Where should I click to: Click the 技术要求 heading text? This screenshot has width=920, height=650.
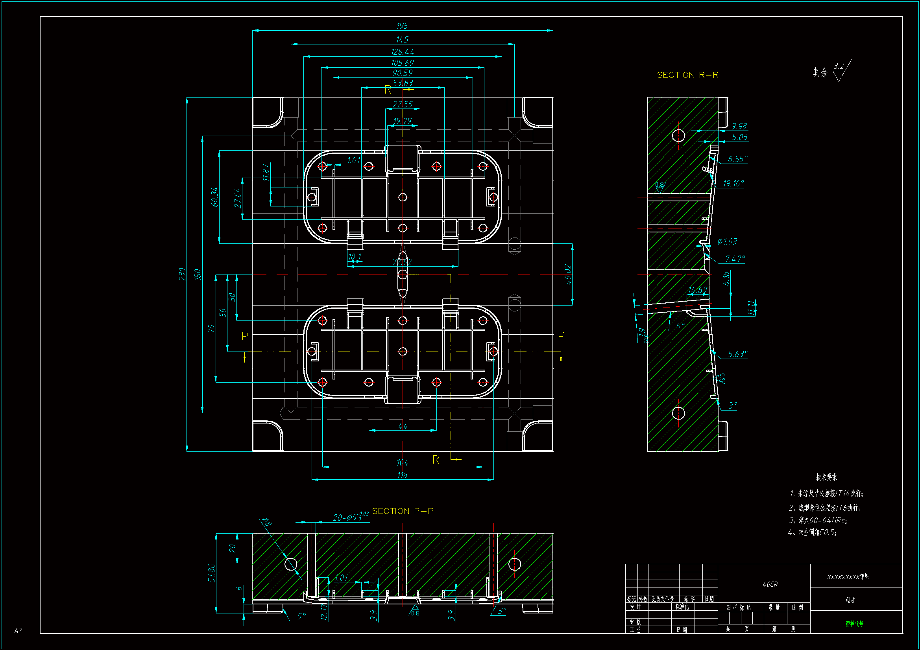point(826,477)
